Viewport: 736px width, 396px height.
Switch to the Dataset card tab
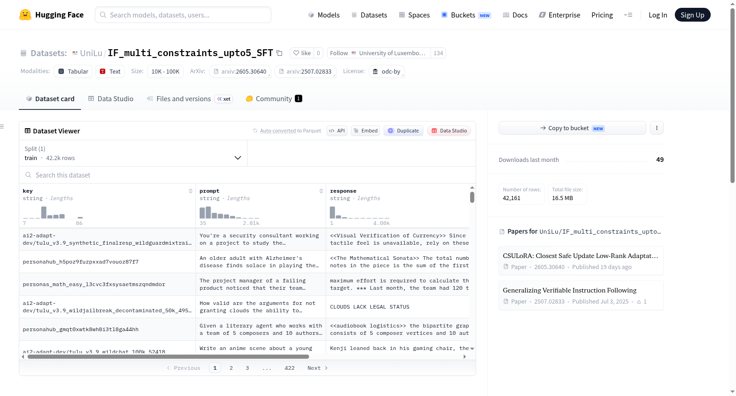click(x=50, y=99)
